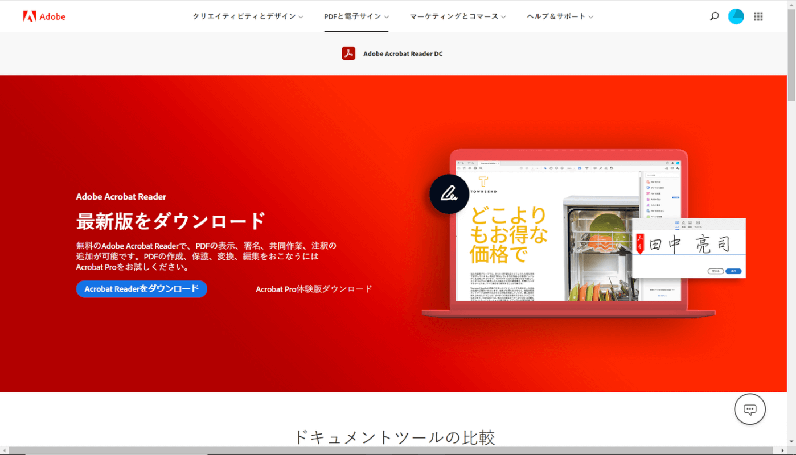Screen dimensions: 796x455
Task: Click the 田中 亮司 signature panel
Action: click(x=688, y=248)
